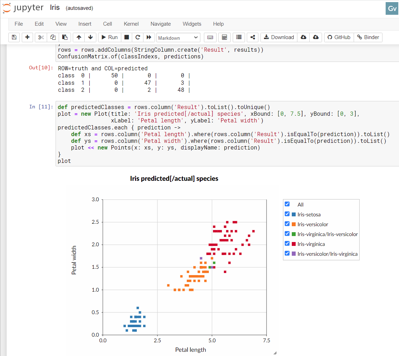This screenshot has height=356, width=399.
Task: Uncheck the All series checkbox
Action: 287,204
